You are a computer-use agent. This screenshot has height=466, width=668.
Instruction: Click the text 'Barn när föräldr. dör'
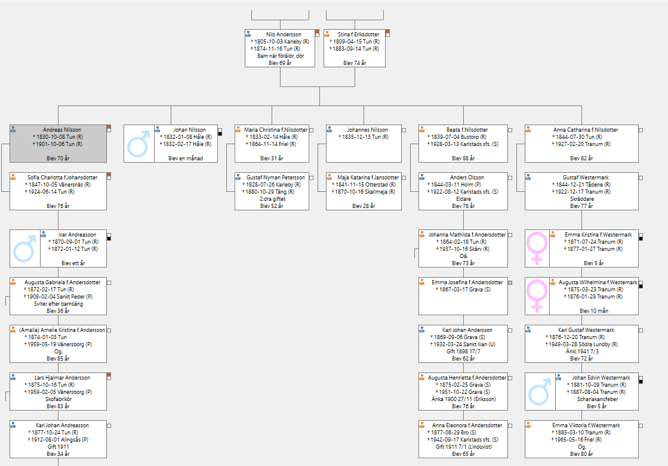pyautogui.click(x=281, y=55)
